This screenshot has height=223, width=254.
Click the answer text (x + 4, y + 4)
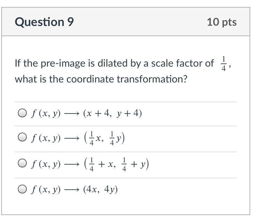[x=112, y=113]
